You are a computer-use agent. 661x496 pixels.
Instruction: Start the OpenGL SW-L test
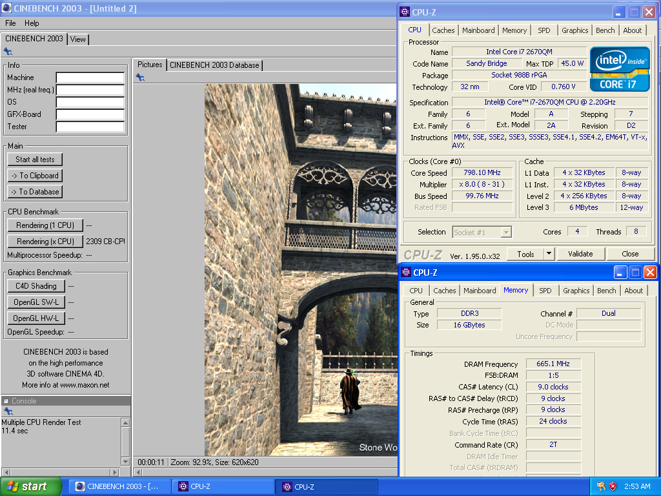tap(36, 302)
